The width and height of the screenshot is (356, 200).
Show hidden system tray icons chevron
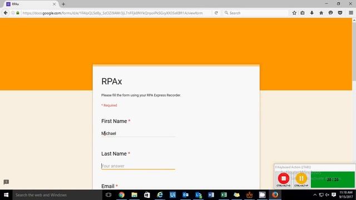tap(315, 195)
